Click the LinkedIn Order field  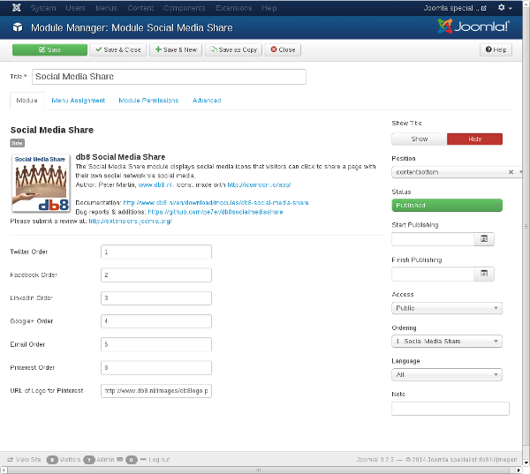coord(156,298)
